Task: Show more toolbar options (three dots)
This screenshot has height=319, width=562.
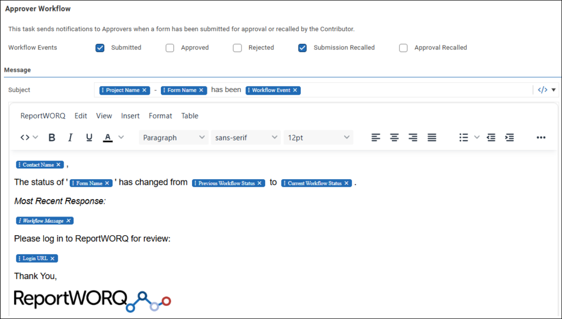Action: [541, 138]
